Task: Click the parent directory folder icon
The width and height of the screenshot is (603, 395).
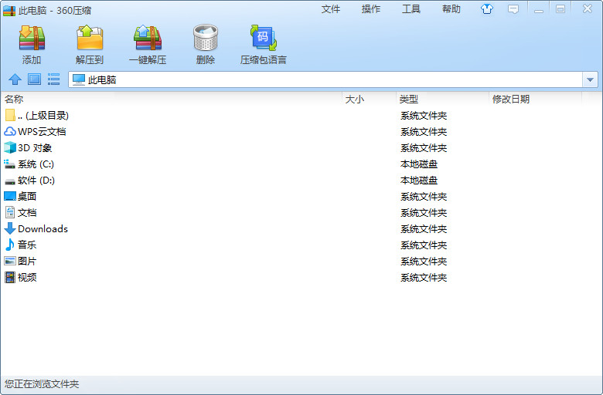Action: click(x=10, y=115)
